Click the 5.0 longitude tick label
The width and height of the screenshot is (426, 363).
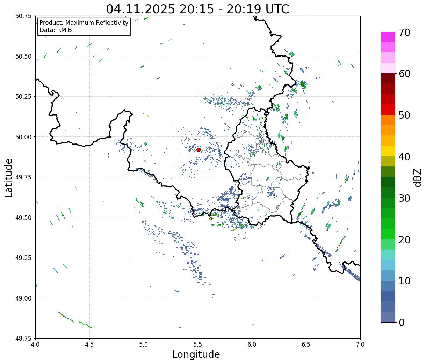point(144,345)
